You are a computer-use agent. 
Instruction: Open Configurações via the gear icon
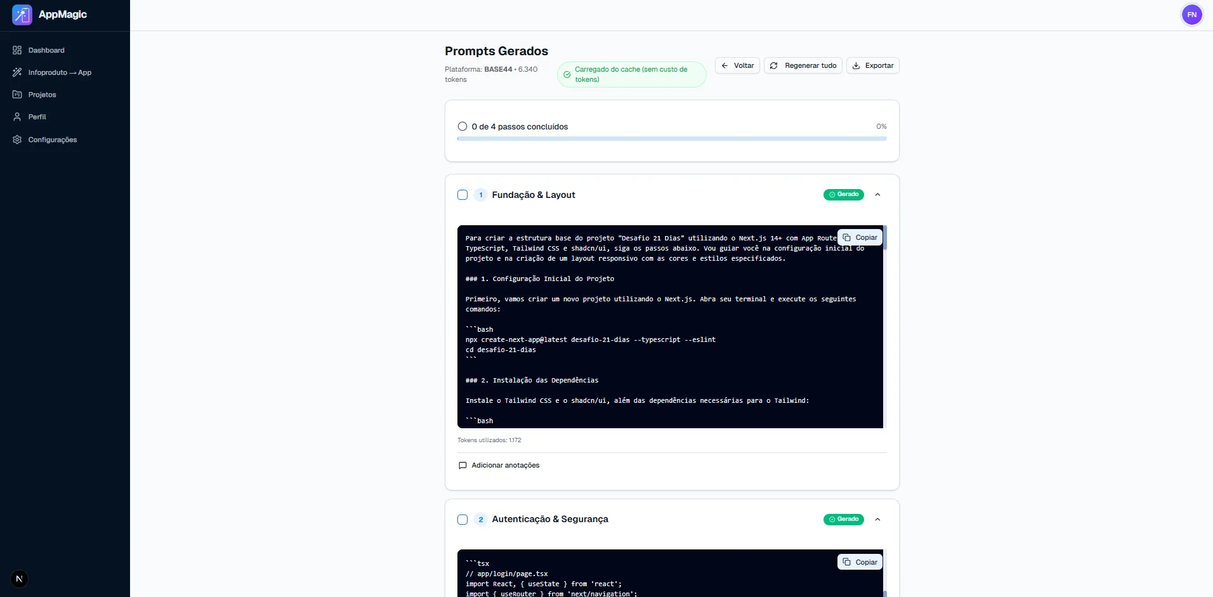[16, 140]
